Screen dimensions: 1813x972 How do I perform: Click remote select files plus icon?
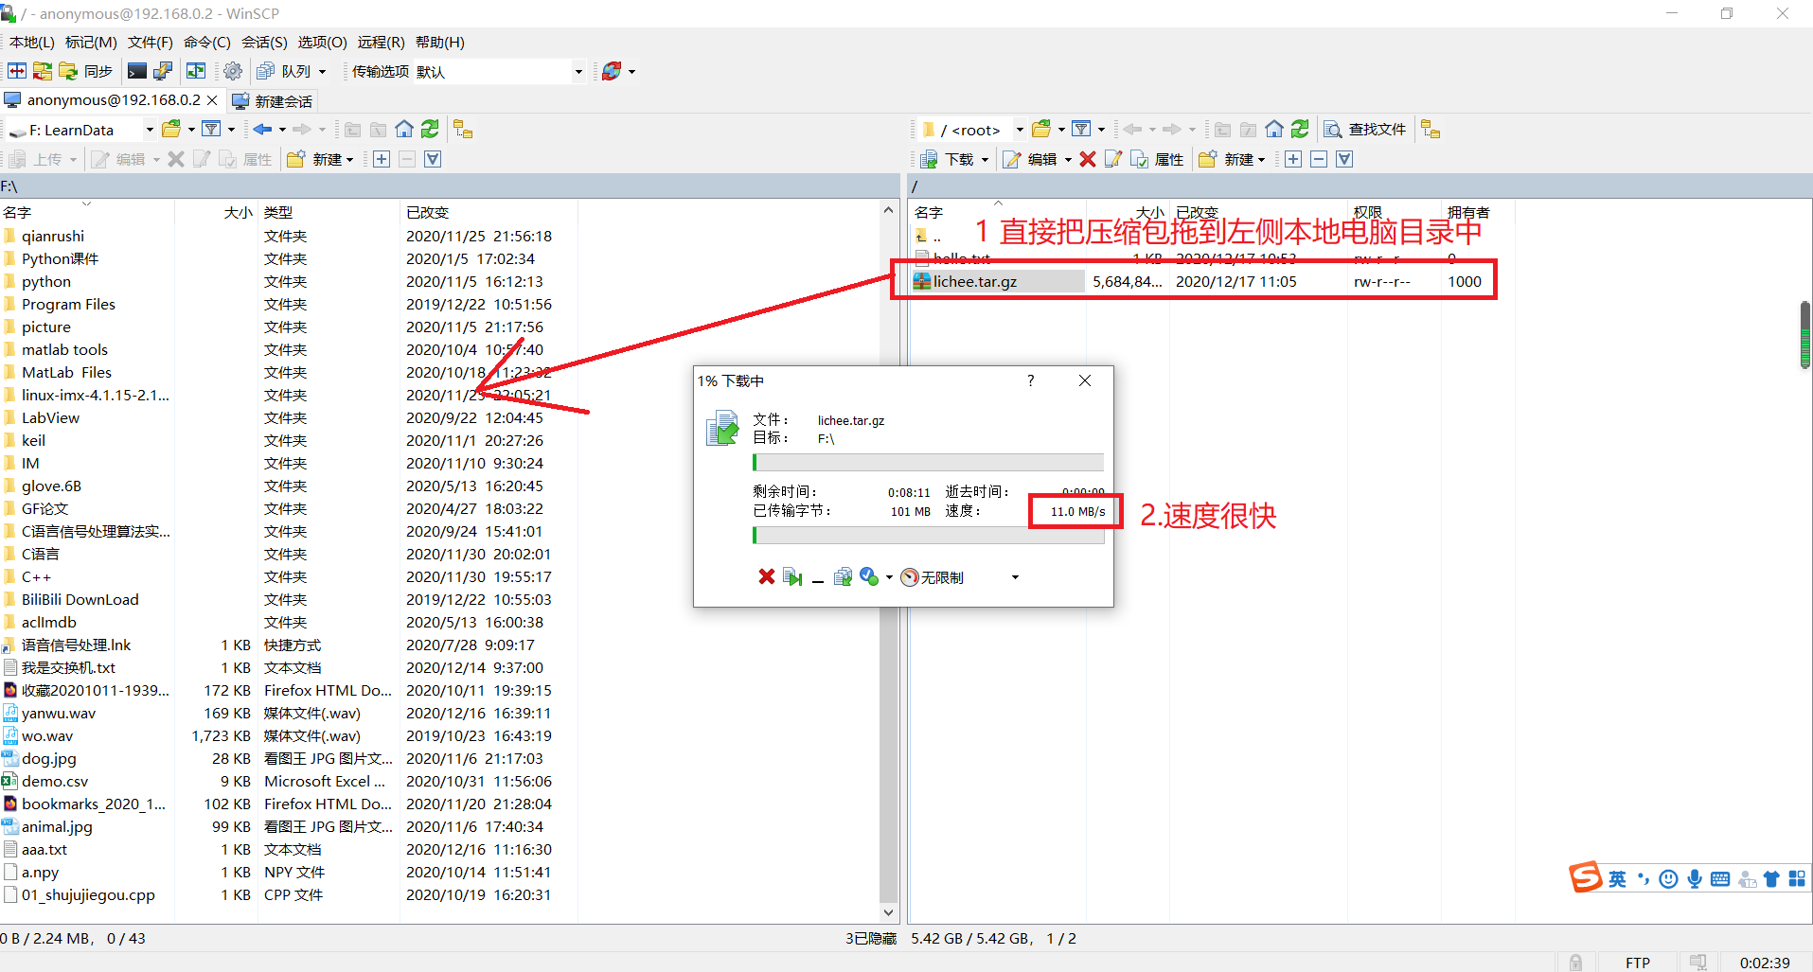coord(1293,159)
